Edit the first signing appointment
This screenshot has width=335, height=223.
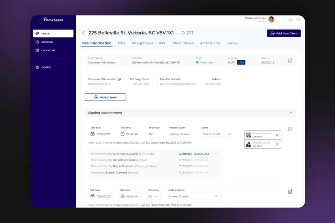click(290, 129)
